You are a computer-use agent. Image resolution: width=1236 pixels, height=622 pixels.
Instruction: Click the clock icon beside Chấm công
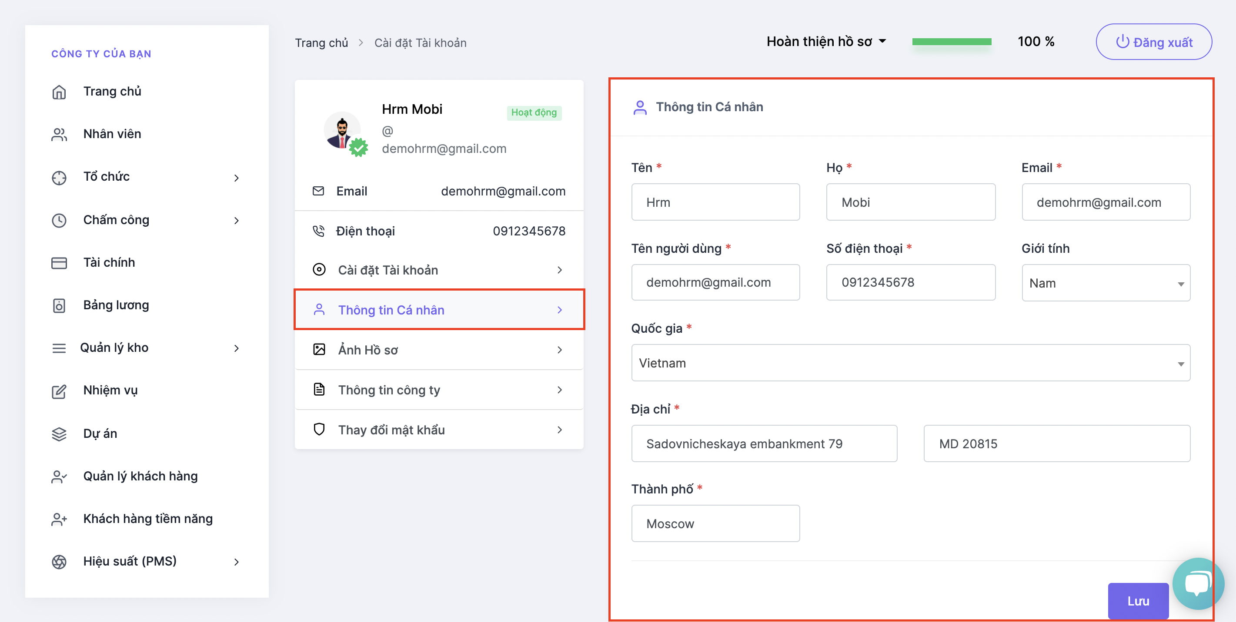[59, 220]
